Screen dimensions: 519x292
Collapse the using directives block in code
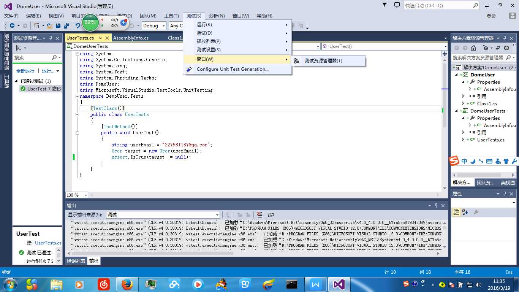[77, 54]
